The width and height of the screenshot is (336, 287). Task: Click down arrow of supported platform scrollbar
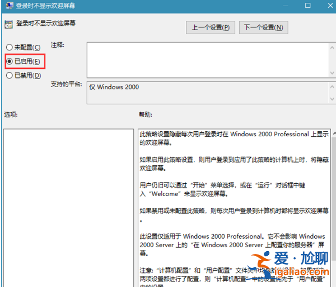point(332,99)
